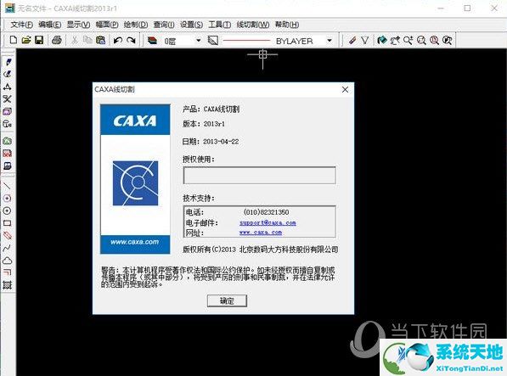Click the zoom previous magnifier icon
The width and height of the screenshot is (507, 376).
[434, 41]
